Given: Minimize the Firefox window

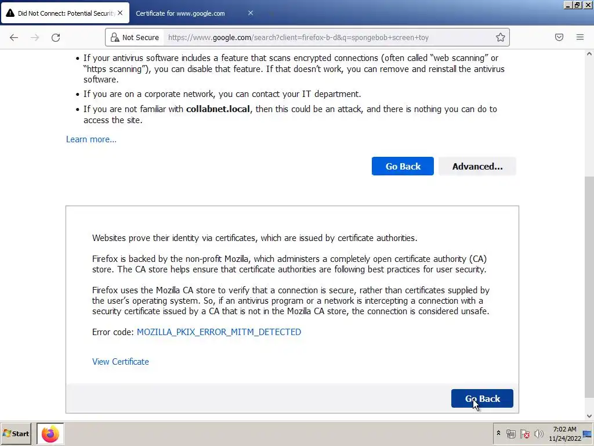Looking at the screenshot, I should tap(568, 5).
